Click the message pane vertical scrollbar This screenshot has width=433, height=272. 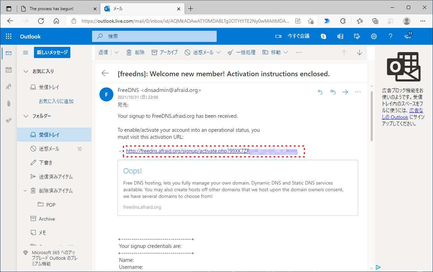click(x=371, y=115)
